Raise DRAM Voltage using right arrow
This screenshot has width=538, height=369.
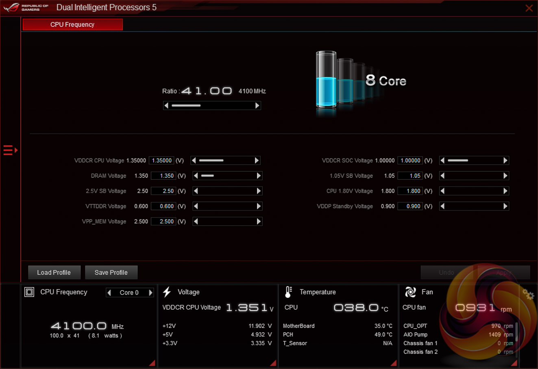[259, 176]
